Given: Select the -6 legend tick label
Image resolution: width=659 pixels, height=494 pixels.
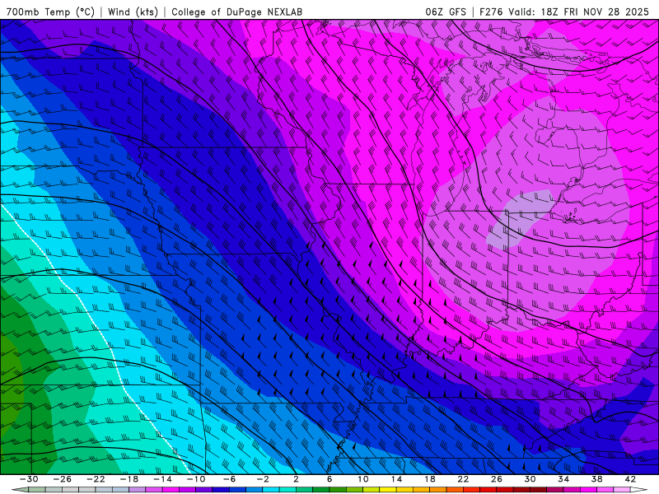Looking at the screenshot, I should coord(229,479).
